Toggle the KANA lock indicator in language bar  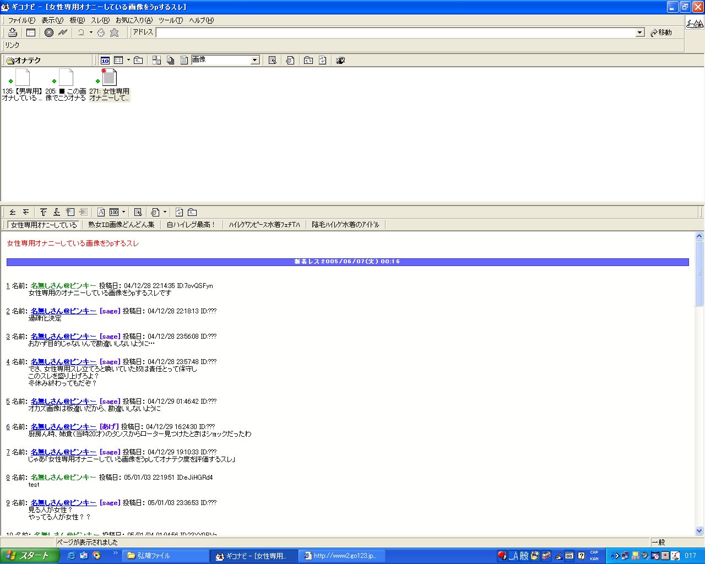[x=594, y=558]
